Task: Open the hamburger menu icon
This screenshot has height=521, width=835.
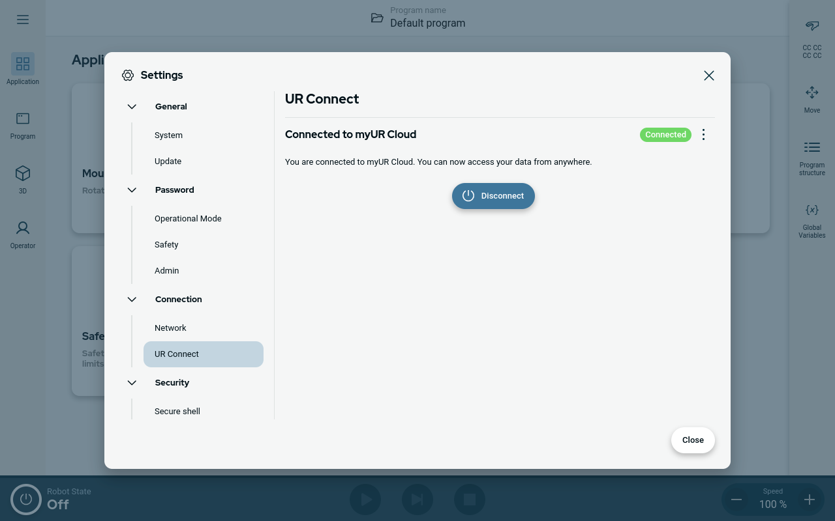Action: pos(23,20)
